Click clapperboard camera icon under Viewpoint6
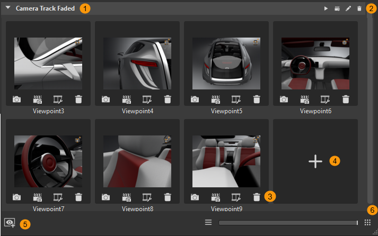This screenshot has height=236, width=378. point(305,99)
